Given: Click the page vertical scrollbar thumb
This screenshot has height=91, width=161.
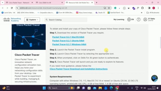Looking at the screenshot, I should tap(160, 42).
